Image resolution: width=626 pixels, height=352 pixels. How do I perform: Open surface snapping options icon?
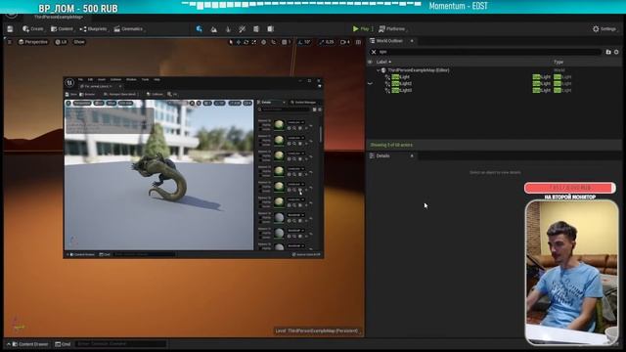(274, 42)
